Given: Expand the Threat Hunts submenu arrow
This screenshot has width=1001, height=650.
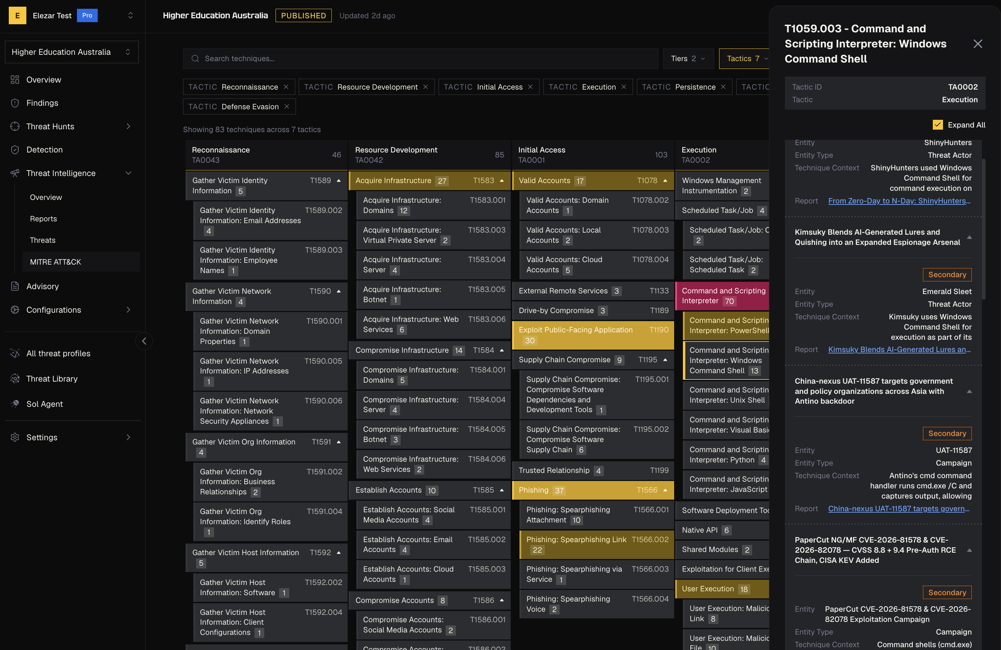Looking at the screenshot, I should (x=128, y=126).
